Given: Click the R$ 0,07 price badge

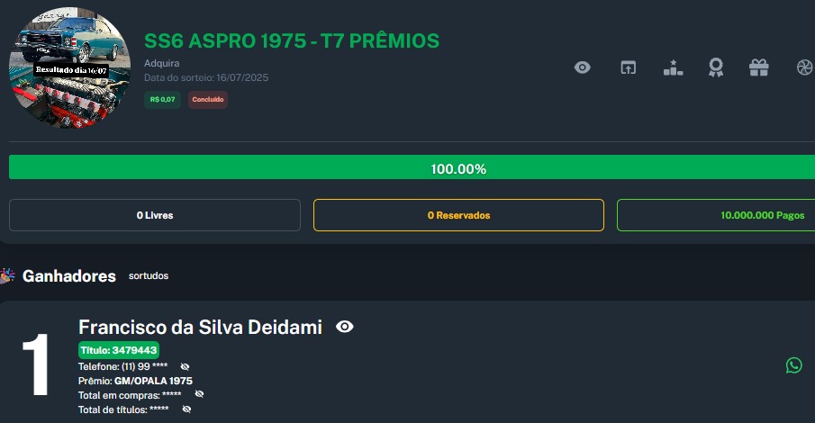Looking at the screenshot, I should tap(162, 100).
